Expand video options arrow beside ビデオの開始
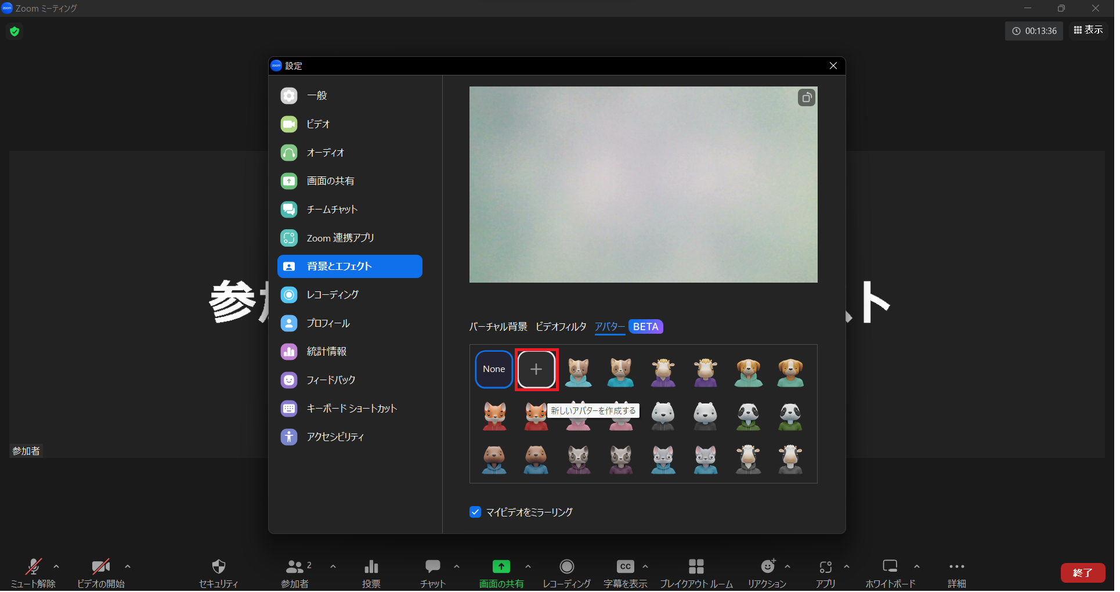 pyautogui.click(x=128, y=566)
